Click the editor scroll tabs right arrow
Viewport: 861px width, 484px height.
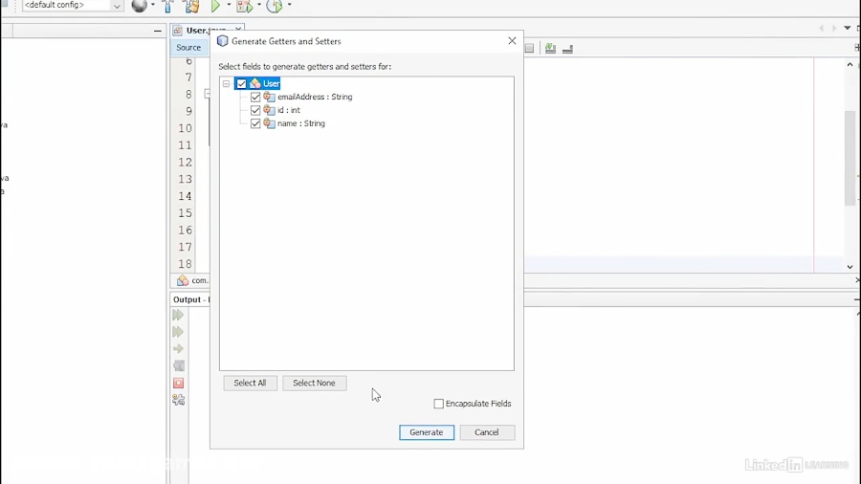pyautogui.click(x=834, y=28)
